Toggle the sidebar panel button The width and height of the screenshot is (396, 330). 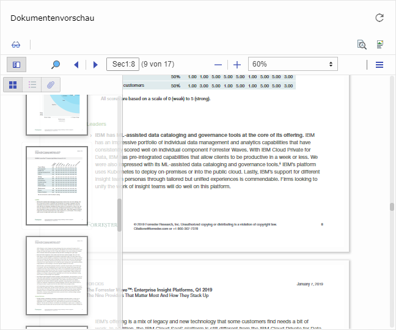(x=16, y=64)
